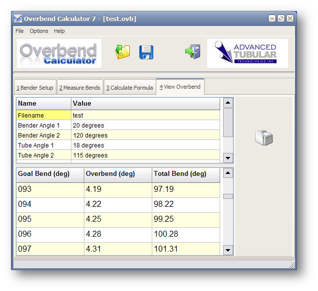Click the Value column header

point(145,104)
